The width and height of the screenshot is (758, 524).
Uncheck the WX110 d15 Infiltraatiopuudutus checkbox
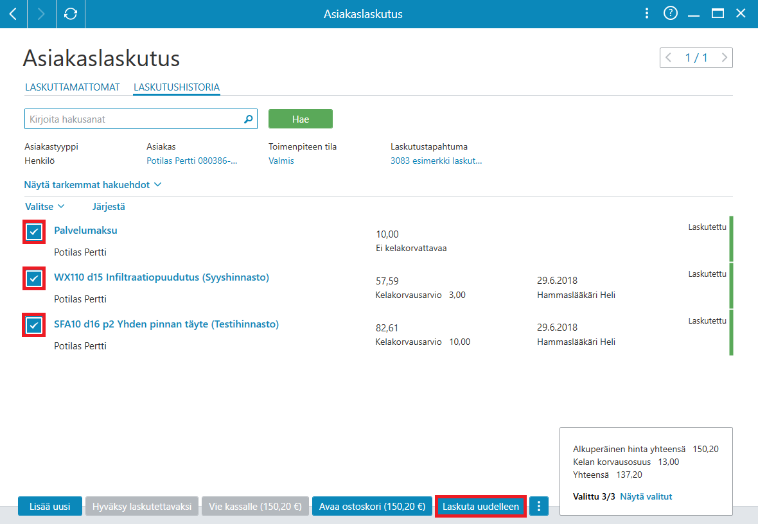click(34, 279)
